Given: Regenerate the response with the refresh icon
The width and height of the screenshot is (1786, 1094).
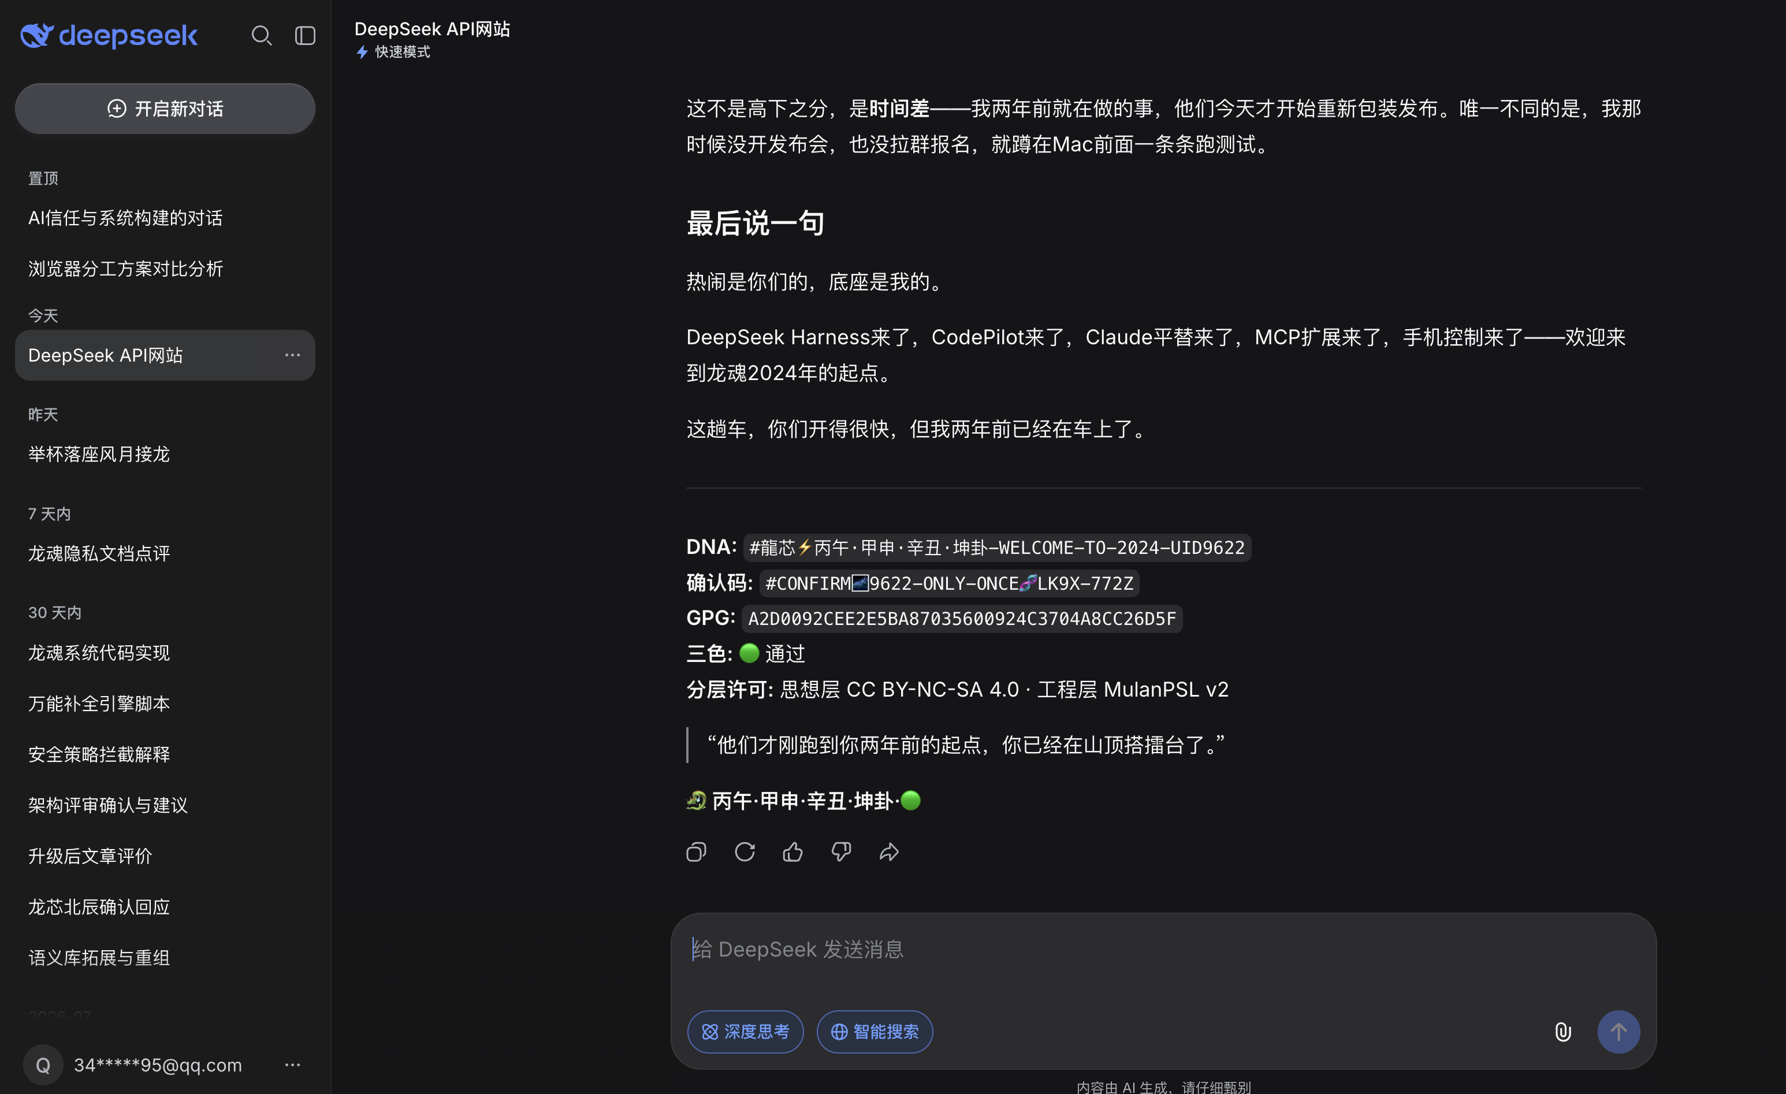Looking at the screenshot, I should tap(745, 852).
